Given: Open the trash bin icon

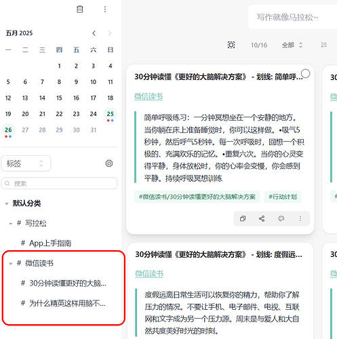Looking at the screenshot, I should pos(80,9).
